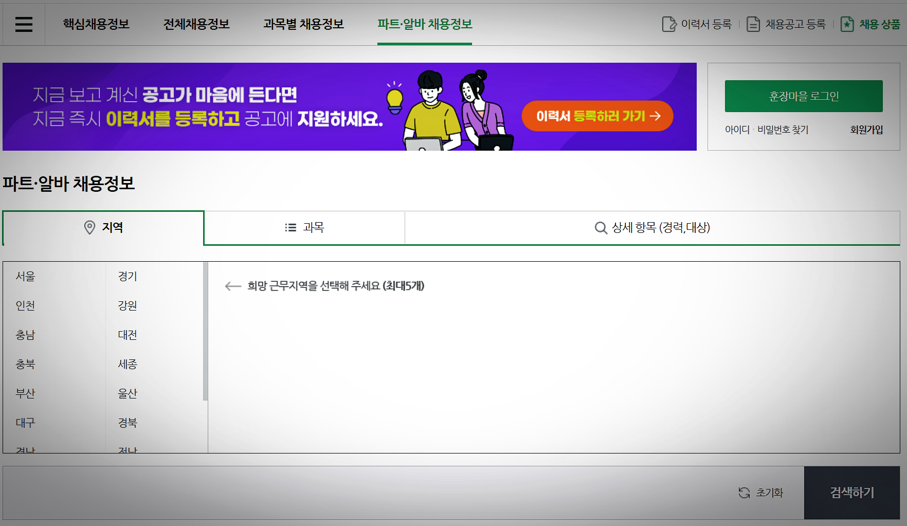
Task: Open 채용 상품 recruitment products via star icon
Action: point(847,24)
